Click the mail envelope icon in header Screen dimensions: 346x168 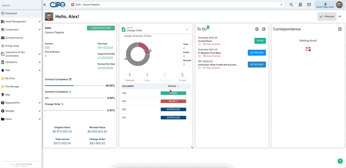pos(309,5)
